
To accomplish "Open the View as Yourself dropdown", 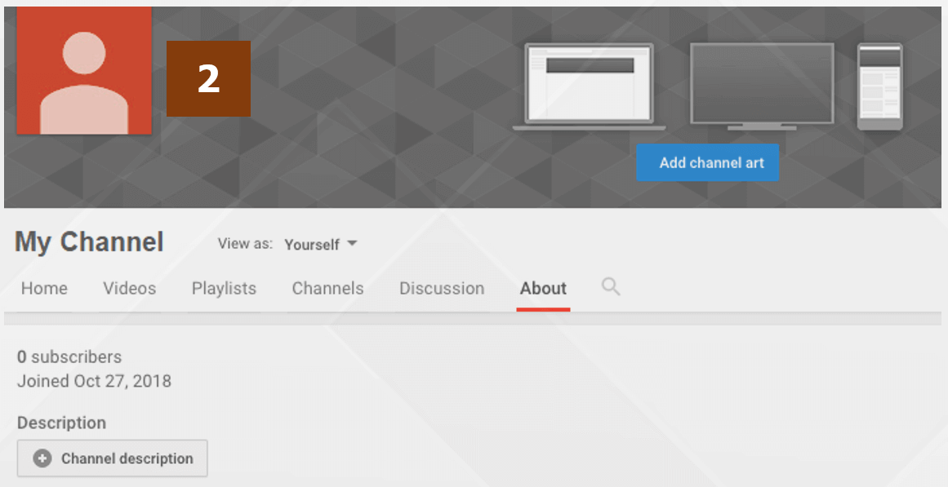I will click(320, 244).
